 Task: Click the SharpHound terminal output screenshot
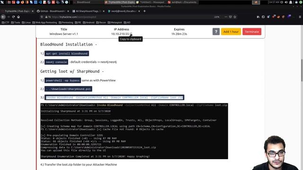tap(134, 131)
